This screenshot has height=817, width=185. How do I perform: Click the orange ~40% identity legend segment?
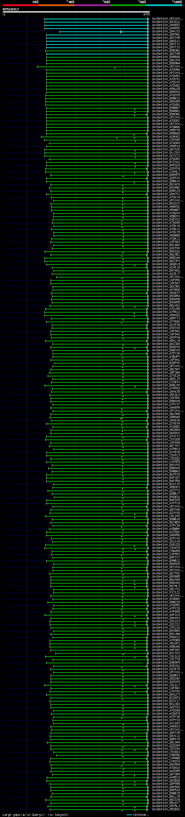[57, 5]
